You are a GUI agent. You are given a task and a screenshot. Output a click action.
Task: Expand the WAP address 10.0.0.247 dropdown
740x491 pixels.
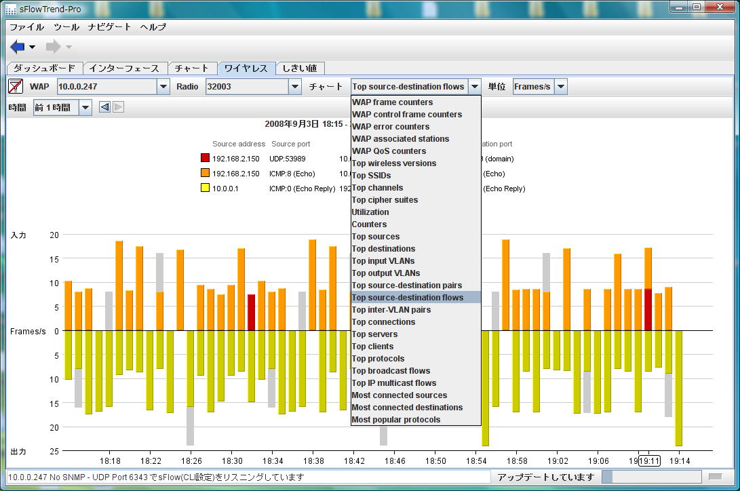tap(163, 87)
